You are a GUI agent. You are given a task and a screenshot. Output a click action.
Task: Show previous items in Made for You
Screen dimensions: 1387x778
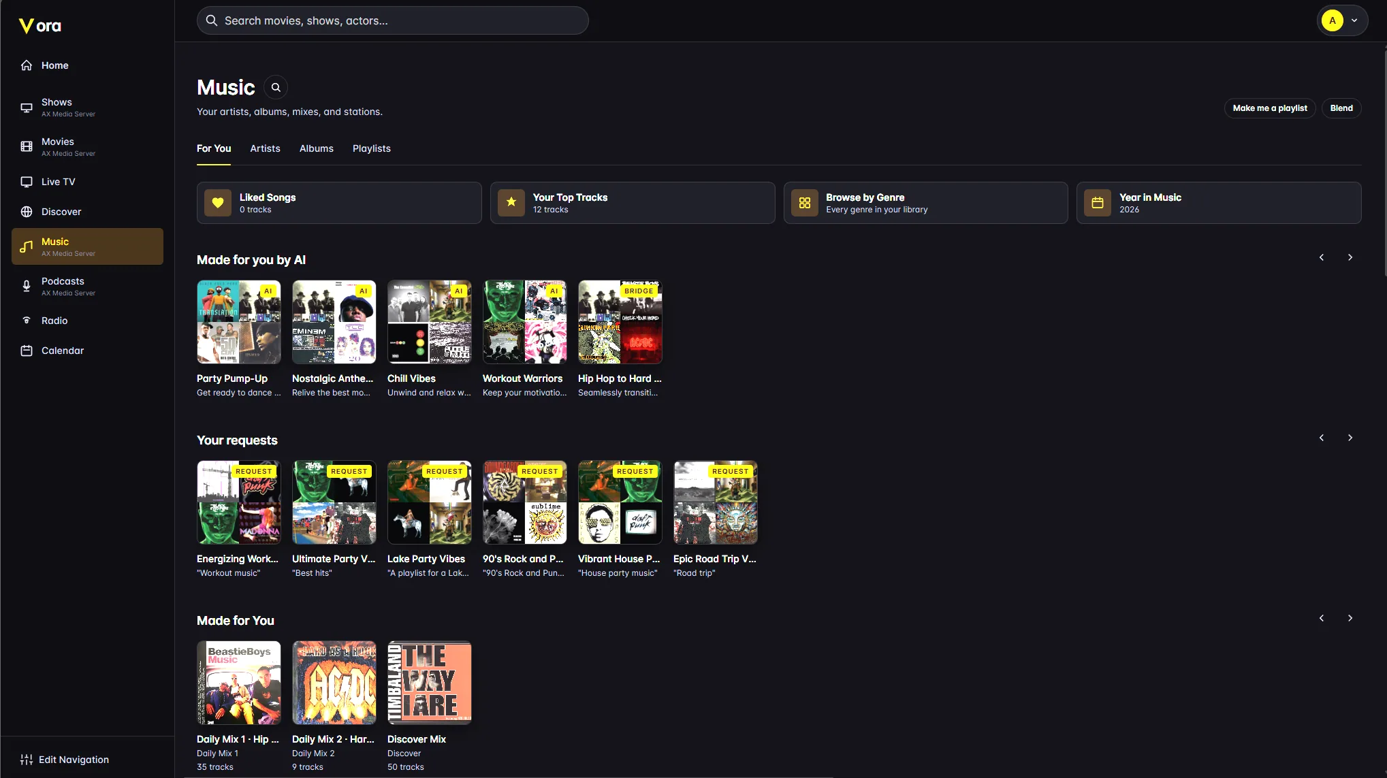pyautogui.click(x=1322, y=618)
